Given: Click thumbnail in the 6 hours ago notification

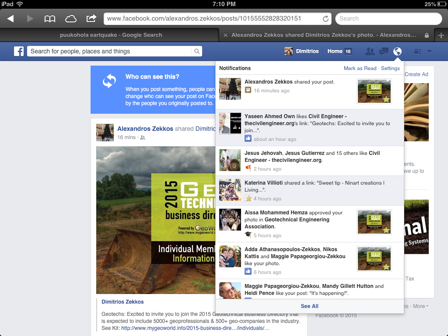Looking at the screenshot, I should point(374,259).
